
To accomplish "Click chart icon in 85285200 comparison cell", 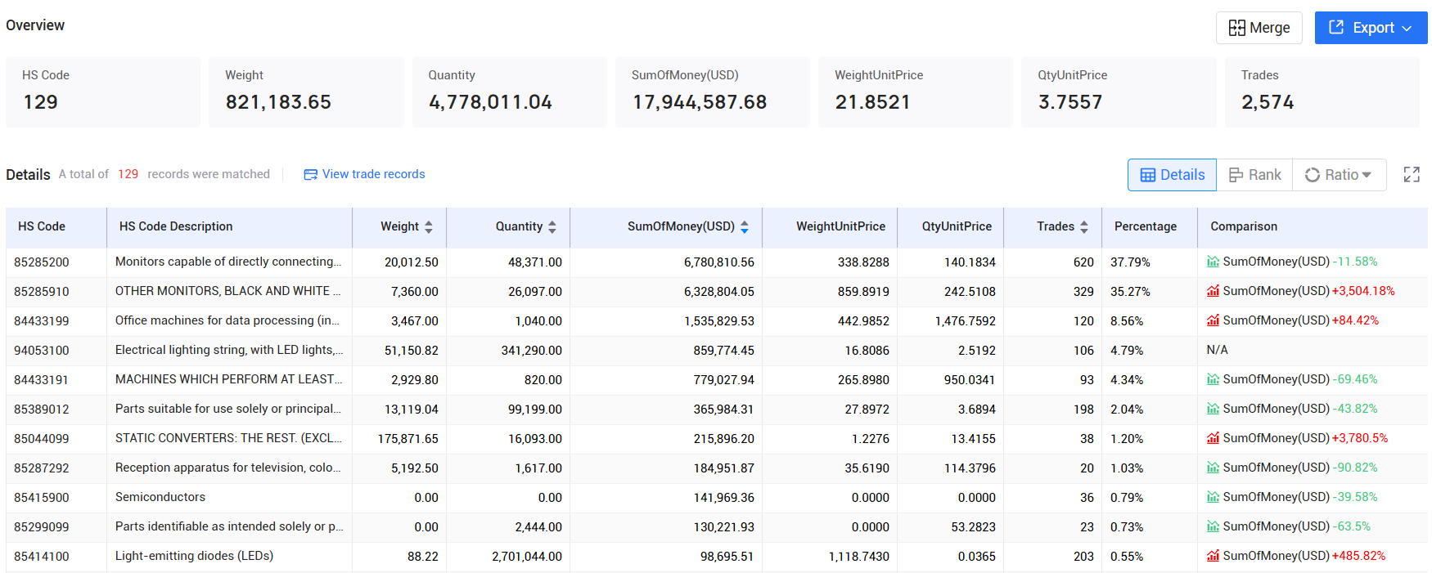I will (1213, 262).
